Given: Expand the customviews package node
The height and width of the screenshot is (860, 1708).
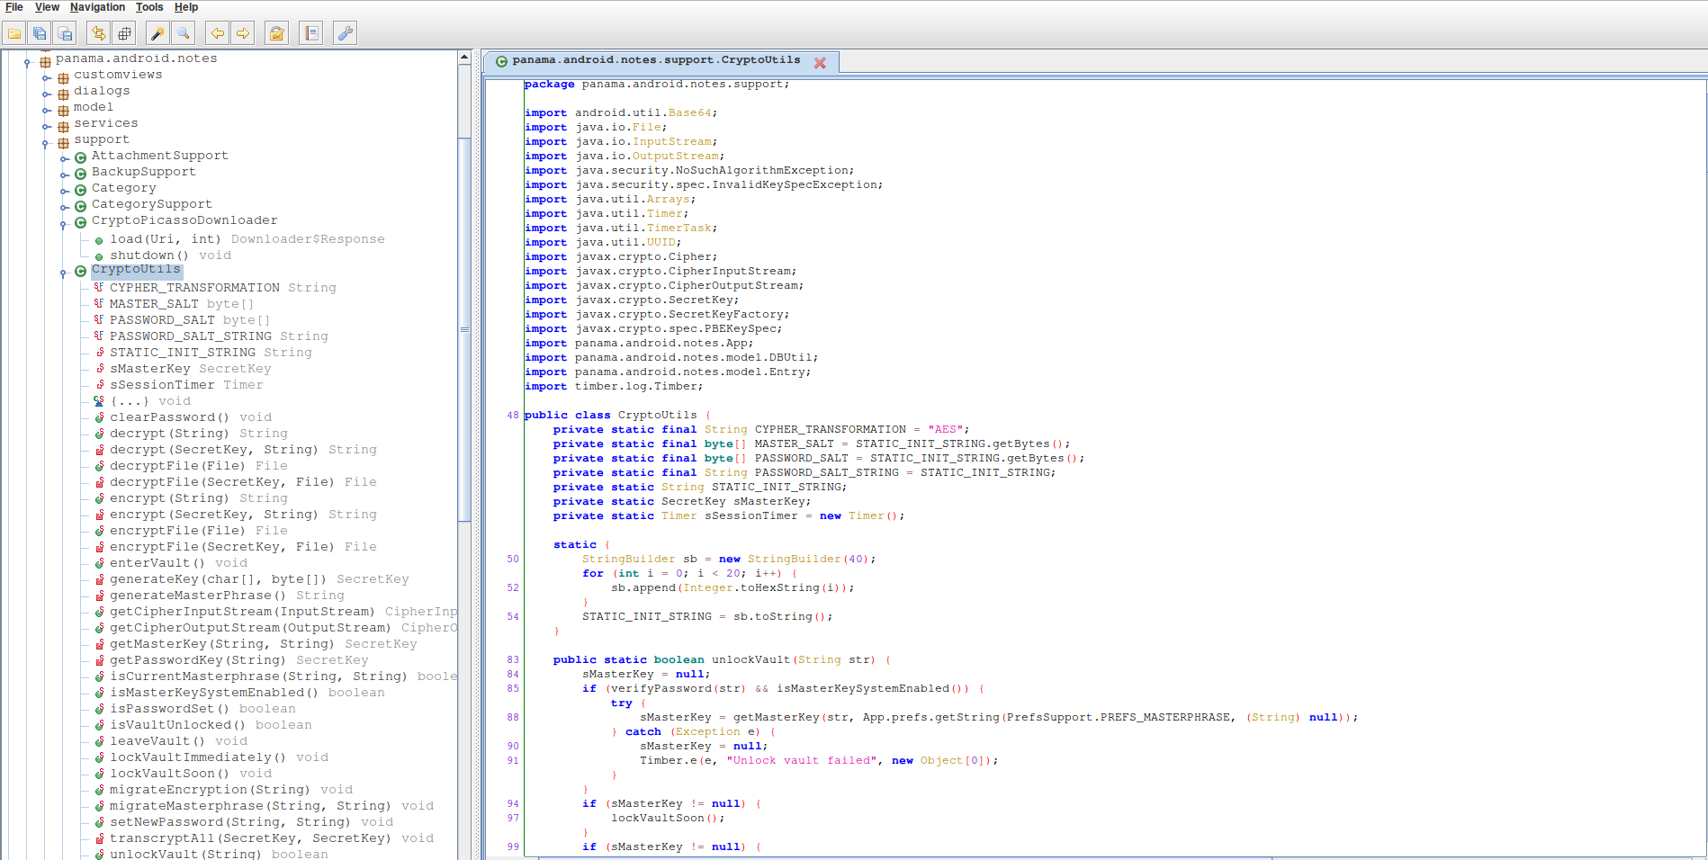Looking at the screenshot, I should [47, 76].
